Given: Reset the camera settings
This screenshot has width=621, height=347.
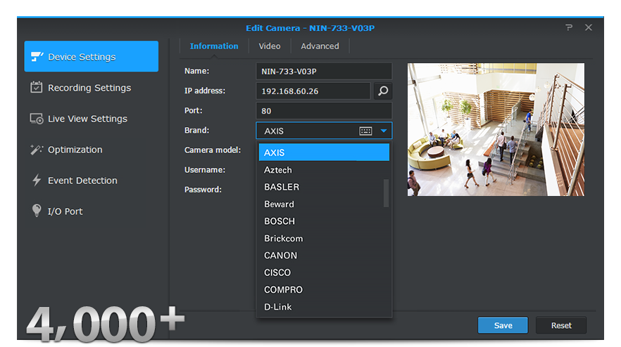Looking at the screenshot, I should [x=561, y=325].
